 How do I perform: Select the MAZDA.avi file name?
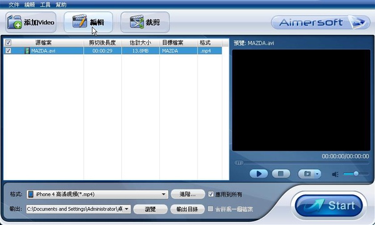pyautogui.click(x=43, y=51)
